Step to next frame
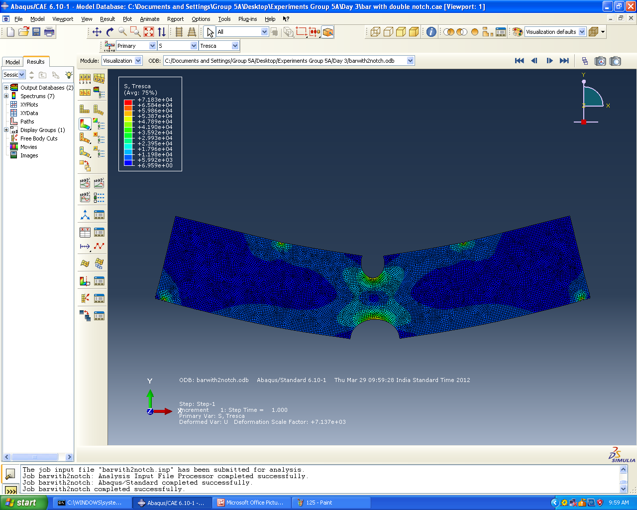 [x=549, y=61]
